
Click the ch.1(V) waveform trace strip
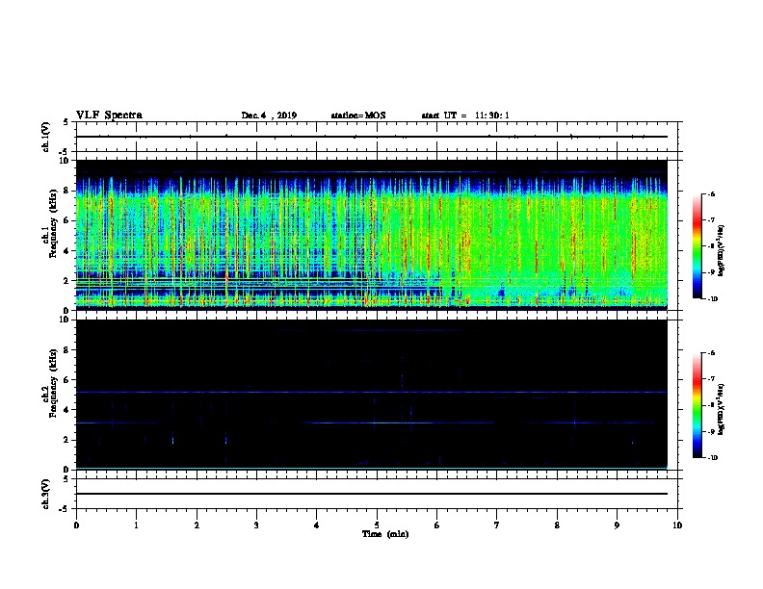[371, 137]
